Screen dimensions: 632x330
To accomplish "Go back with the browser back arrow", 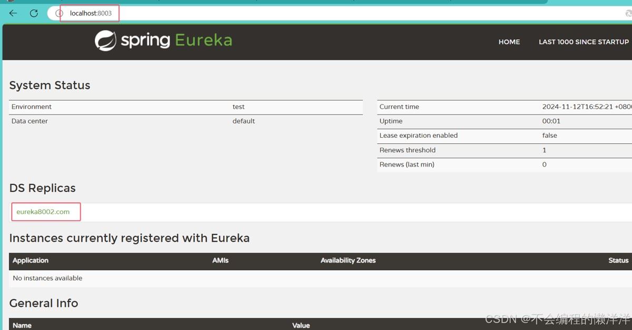I will point(13,13).
